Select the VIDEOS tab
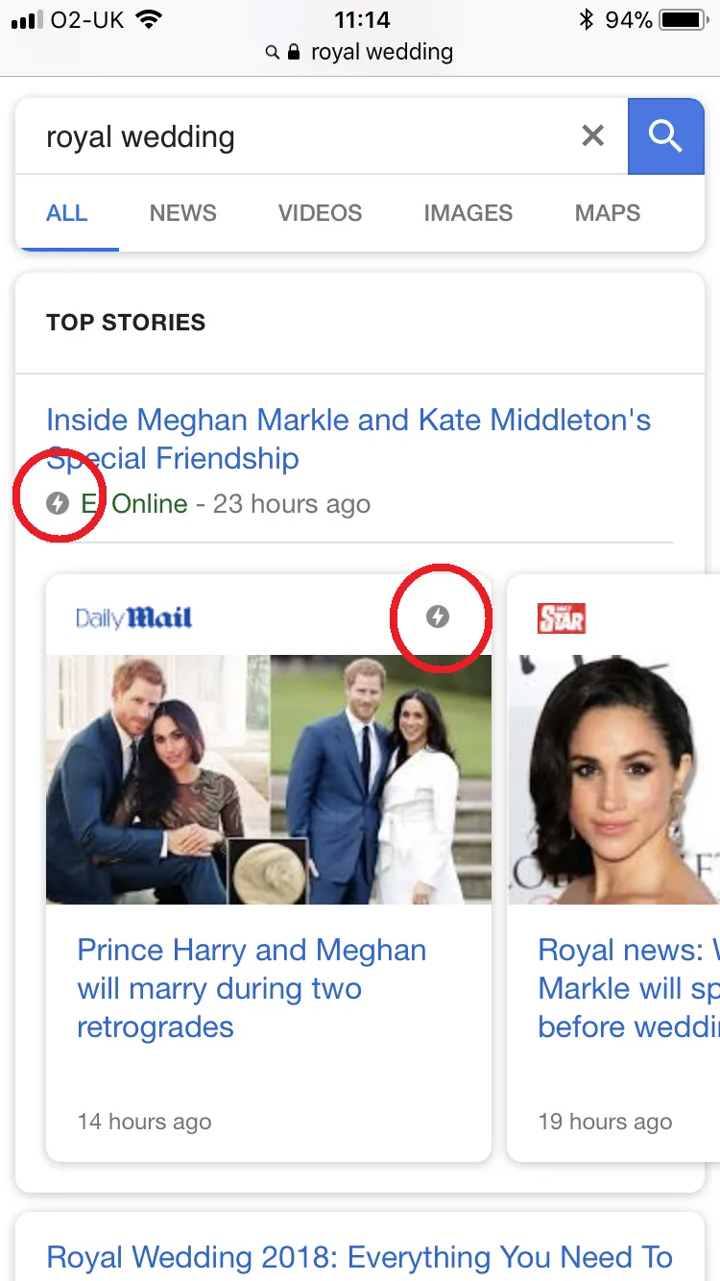 (320, 213)
